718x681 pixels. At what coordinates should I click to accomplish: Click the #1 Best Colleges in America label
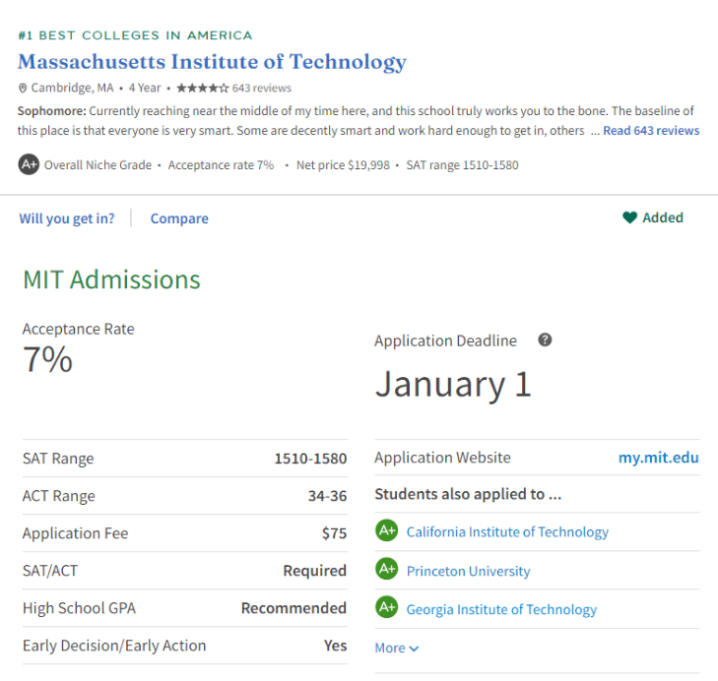[x=135, y=35]
